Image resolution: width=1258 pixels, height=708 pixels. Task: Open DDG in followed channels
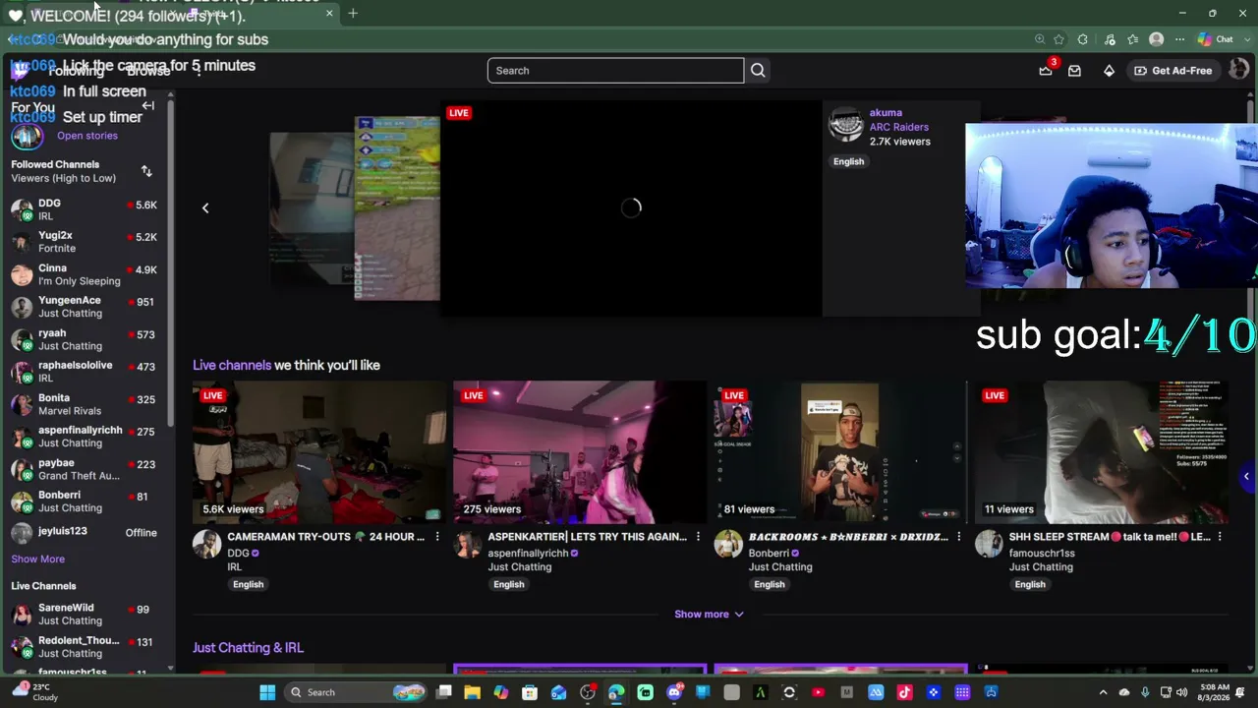[85, 209]
